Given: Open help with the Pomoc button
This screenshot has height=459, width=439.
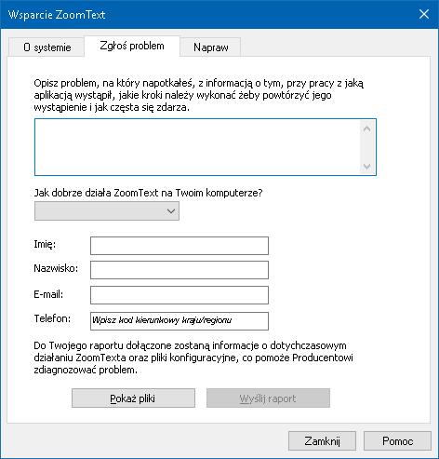Looking at the screenshot, I should click(397, 440).
